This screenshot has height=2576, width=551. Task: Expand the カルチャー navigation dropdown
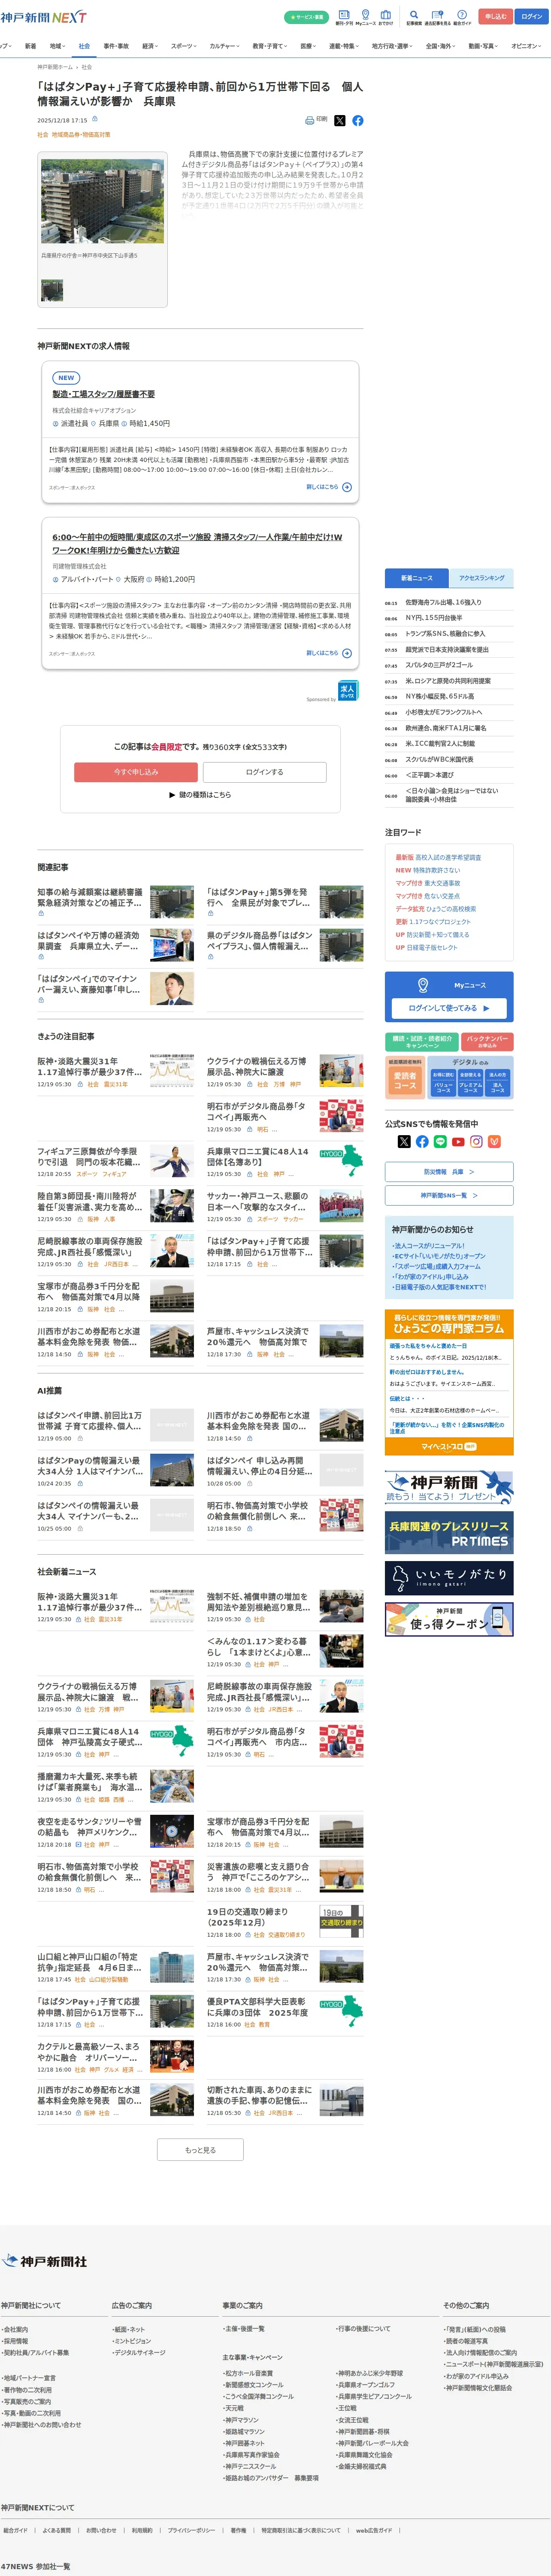(x=224, y=46)
